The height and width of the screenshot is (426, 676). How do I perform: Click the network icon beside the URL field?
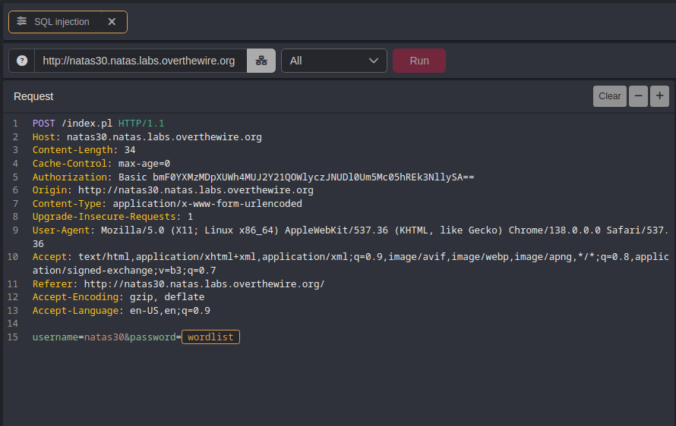(x=261, y=61)
